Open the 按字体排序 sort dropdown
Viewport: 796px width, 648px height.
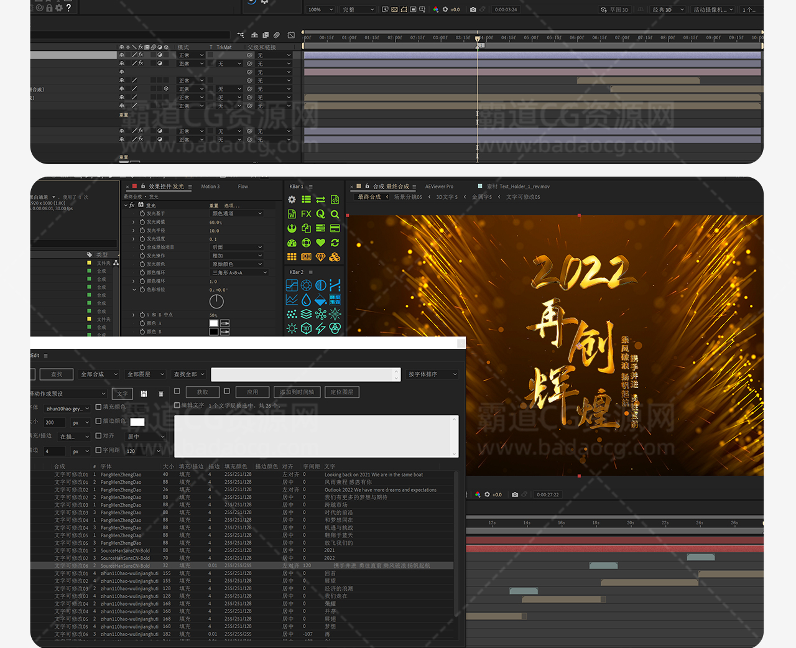pyautogui.click(x=432, y=374)
